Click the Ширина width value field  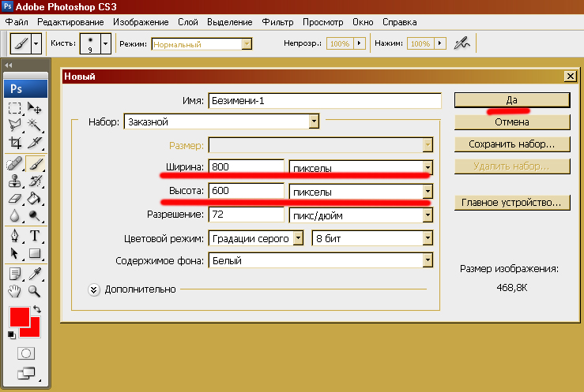[x=247, y=167]
